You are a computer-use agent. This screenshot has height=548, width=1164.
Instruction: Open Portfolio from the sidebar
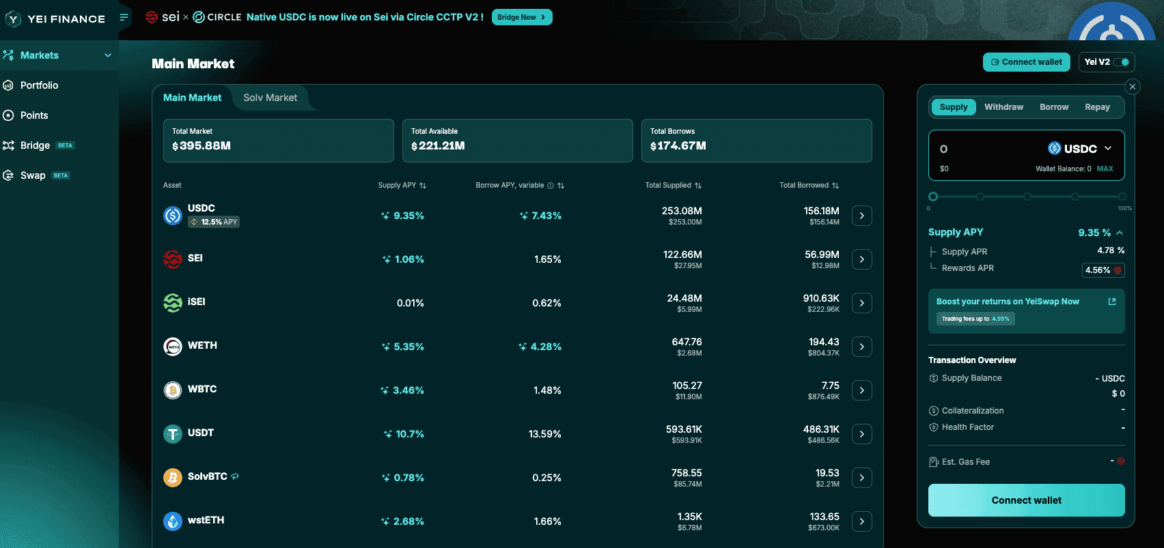click(39, 85)
